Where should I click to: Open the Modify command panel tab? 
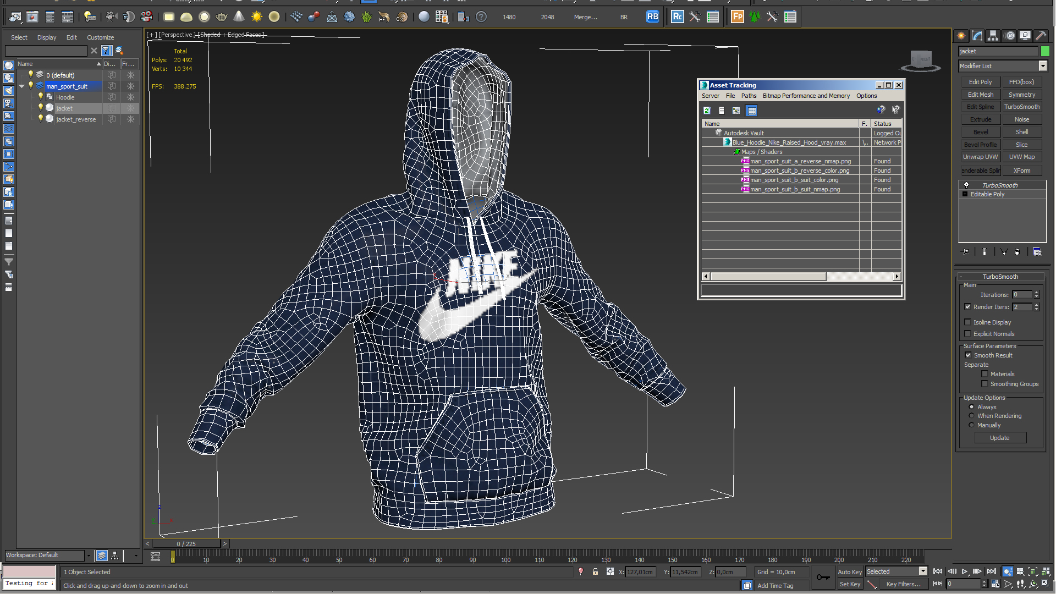pyautogui.click(x=977, y=36)
